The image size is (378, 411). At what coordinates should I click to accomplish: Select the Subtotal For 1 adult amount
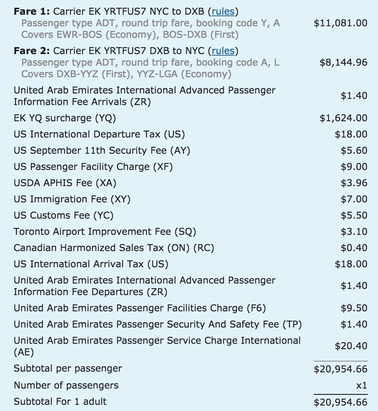pyautogui.click(x=341, y=403)
